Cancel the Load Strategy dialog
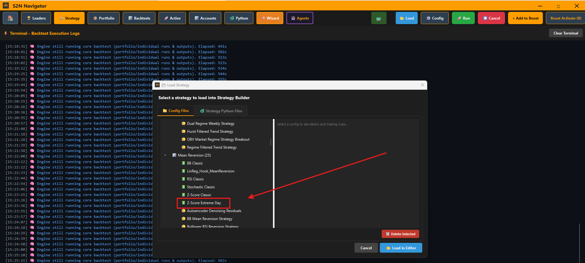The width and height of the screenshot is (585, 263). 366,248
